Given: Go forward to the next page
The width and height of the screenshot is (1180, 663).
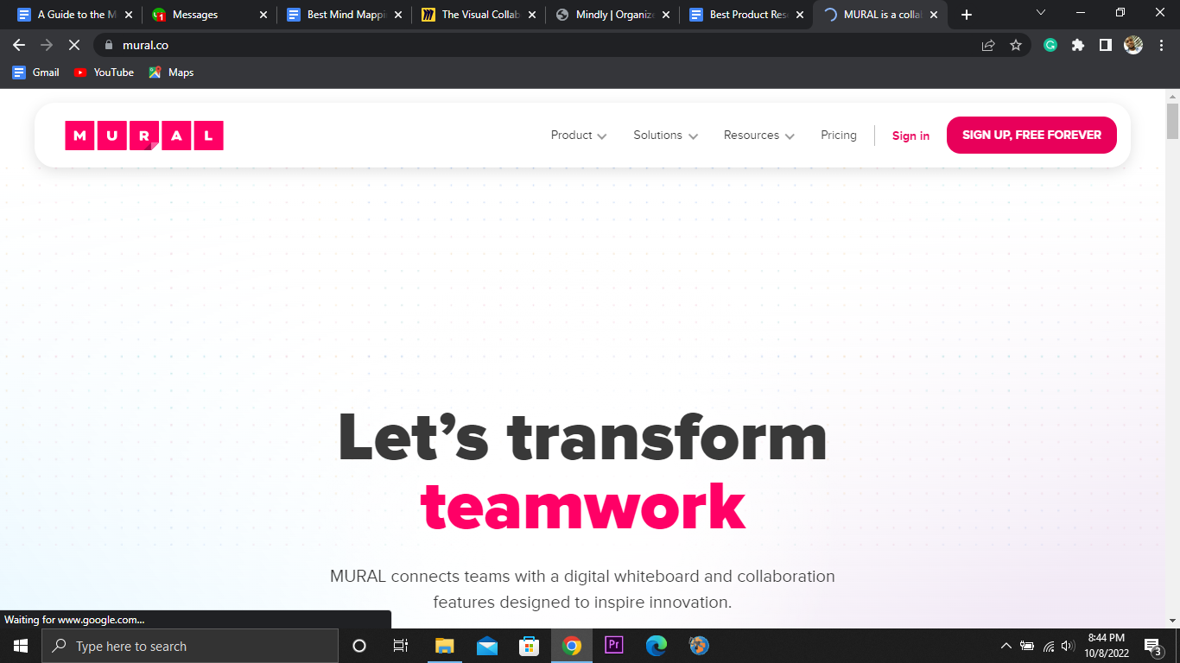Looking at the screenshot, I should (x=47, y=45).
